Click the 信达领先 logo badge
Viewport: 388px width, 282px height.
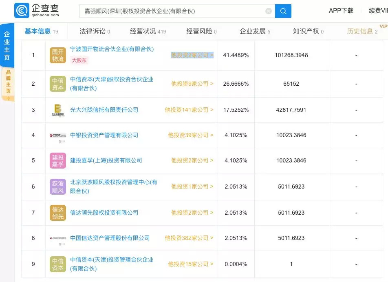pos(58,213)
